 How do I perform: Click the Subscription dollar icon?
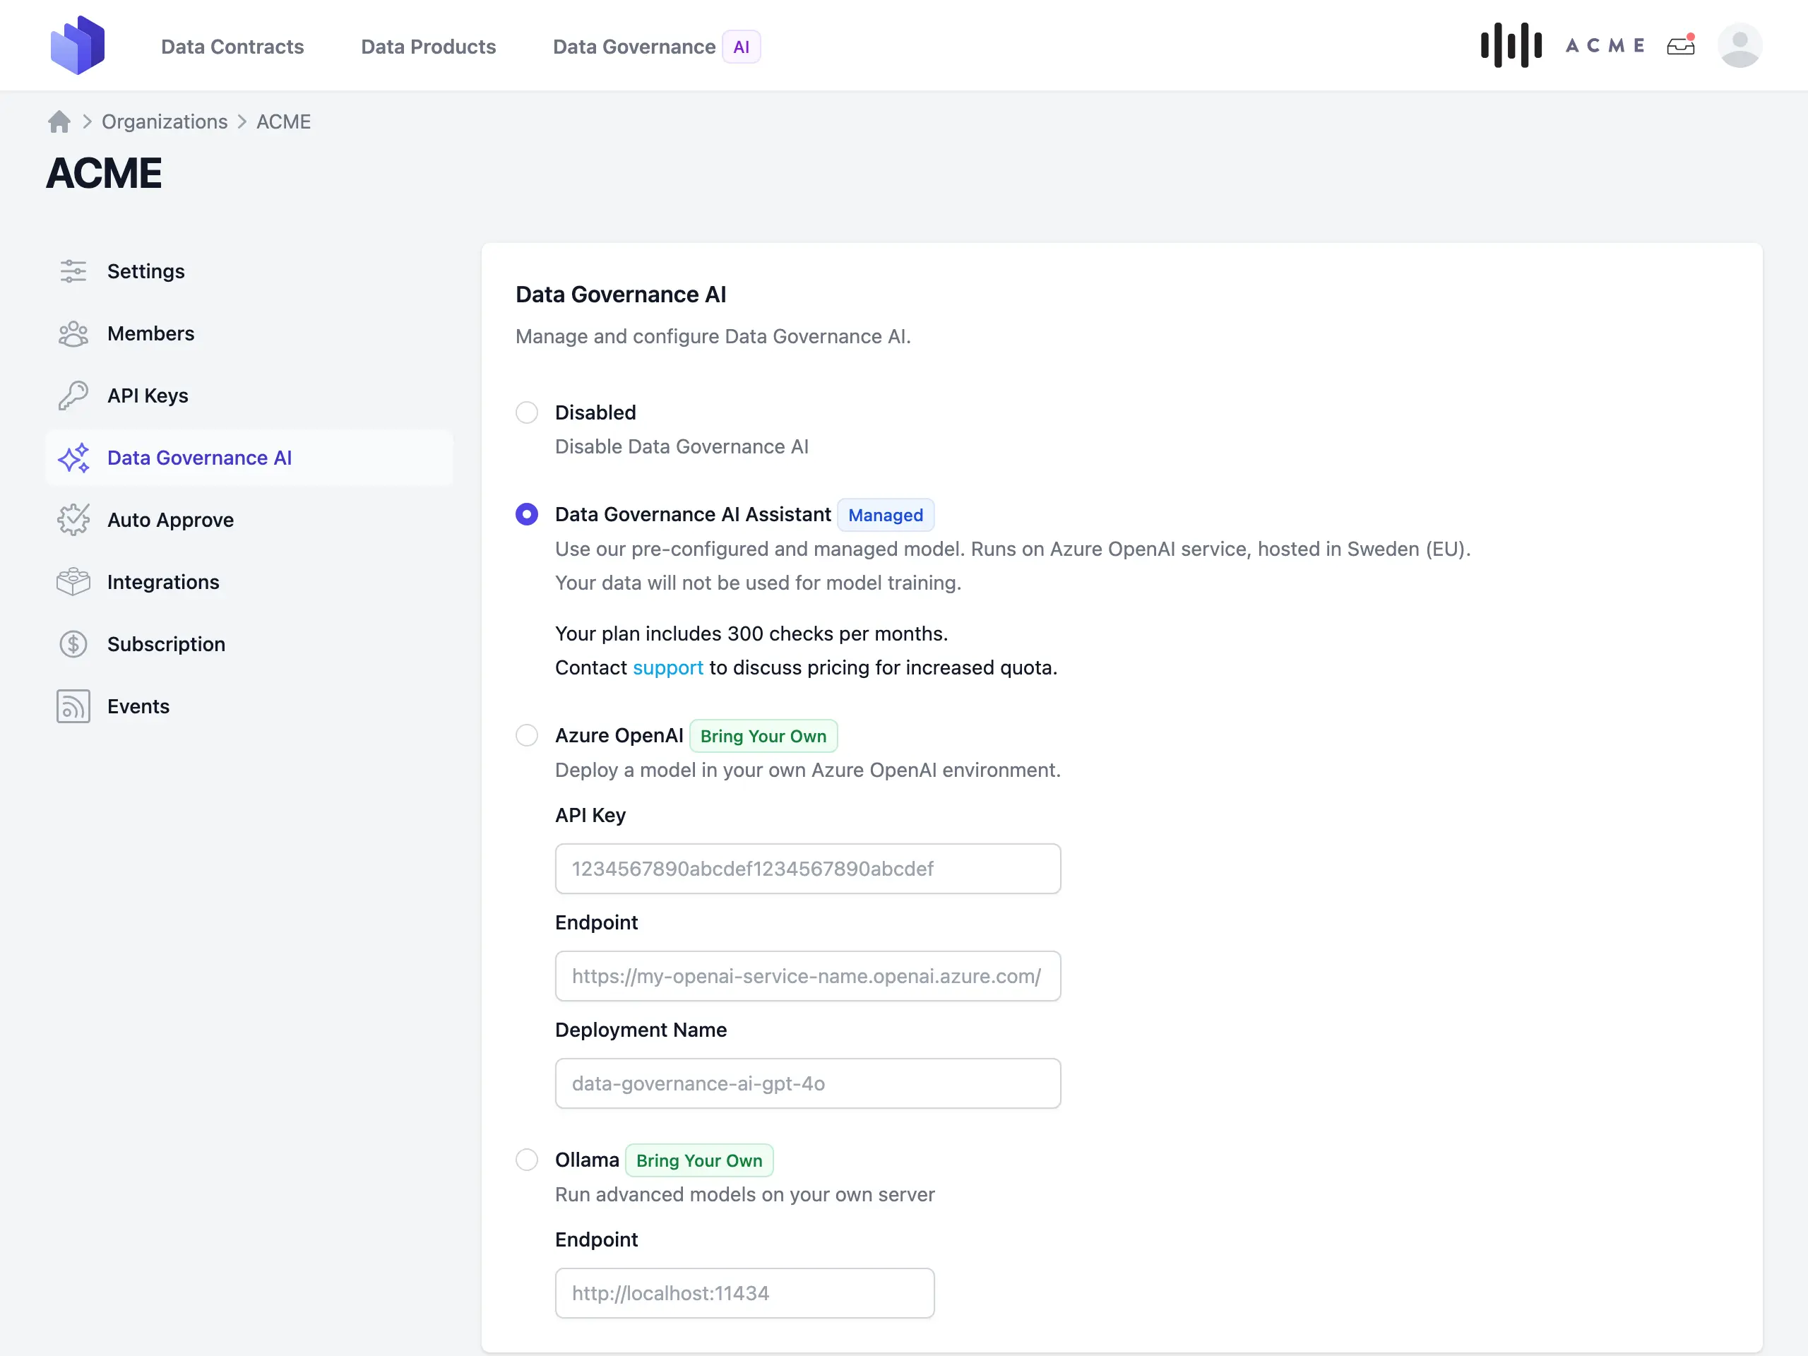73,644
